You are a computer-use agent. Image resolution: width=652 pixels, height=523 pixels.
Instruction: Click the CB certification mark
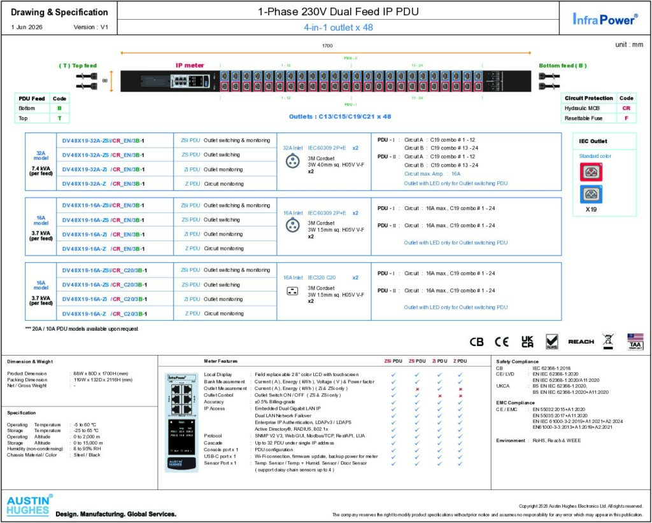point(476,342)
